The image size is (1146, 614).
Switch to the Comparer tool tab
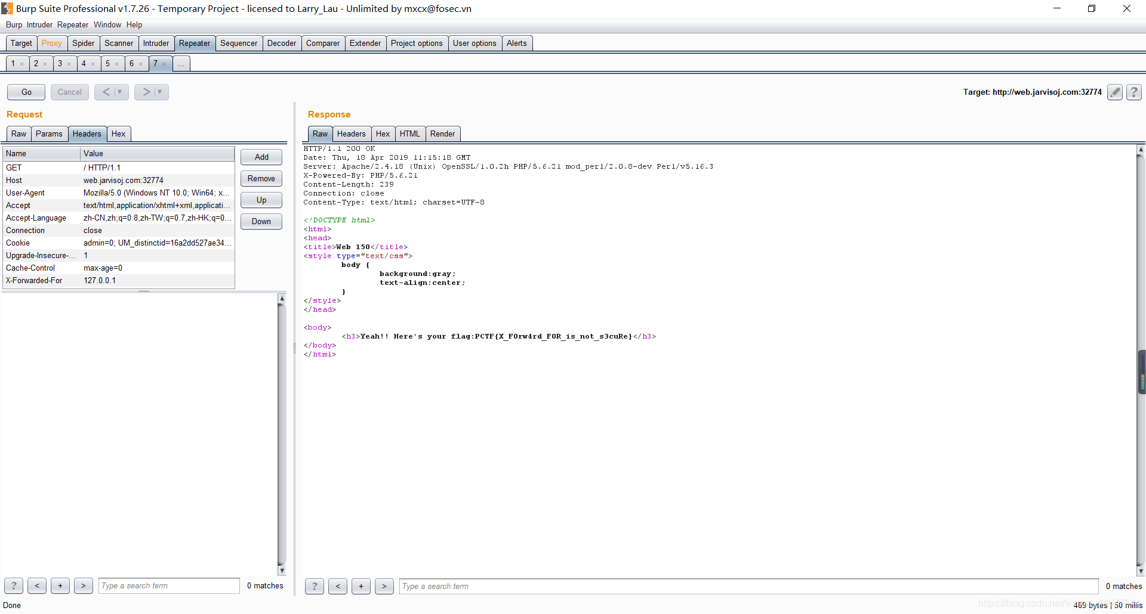tap(323, 43)
